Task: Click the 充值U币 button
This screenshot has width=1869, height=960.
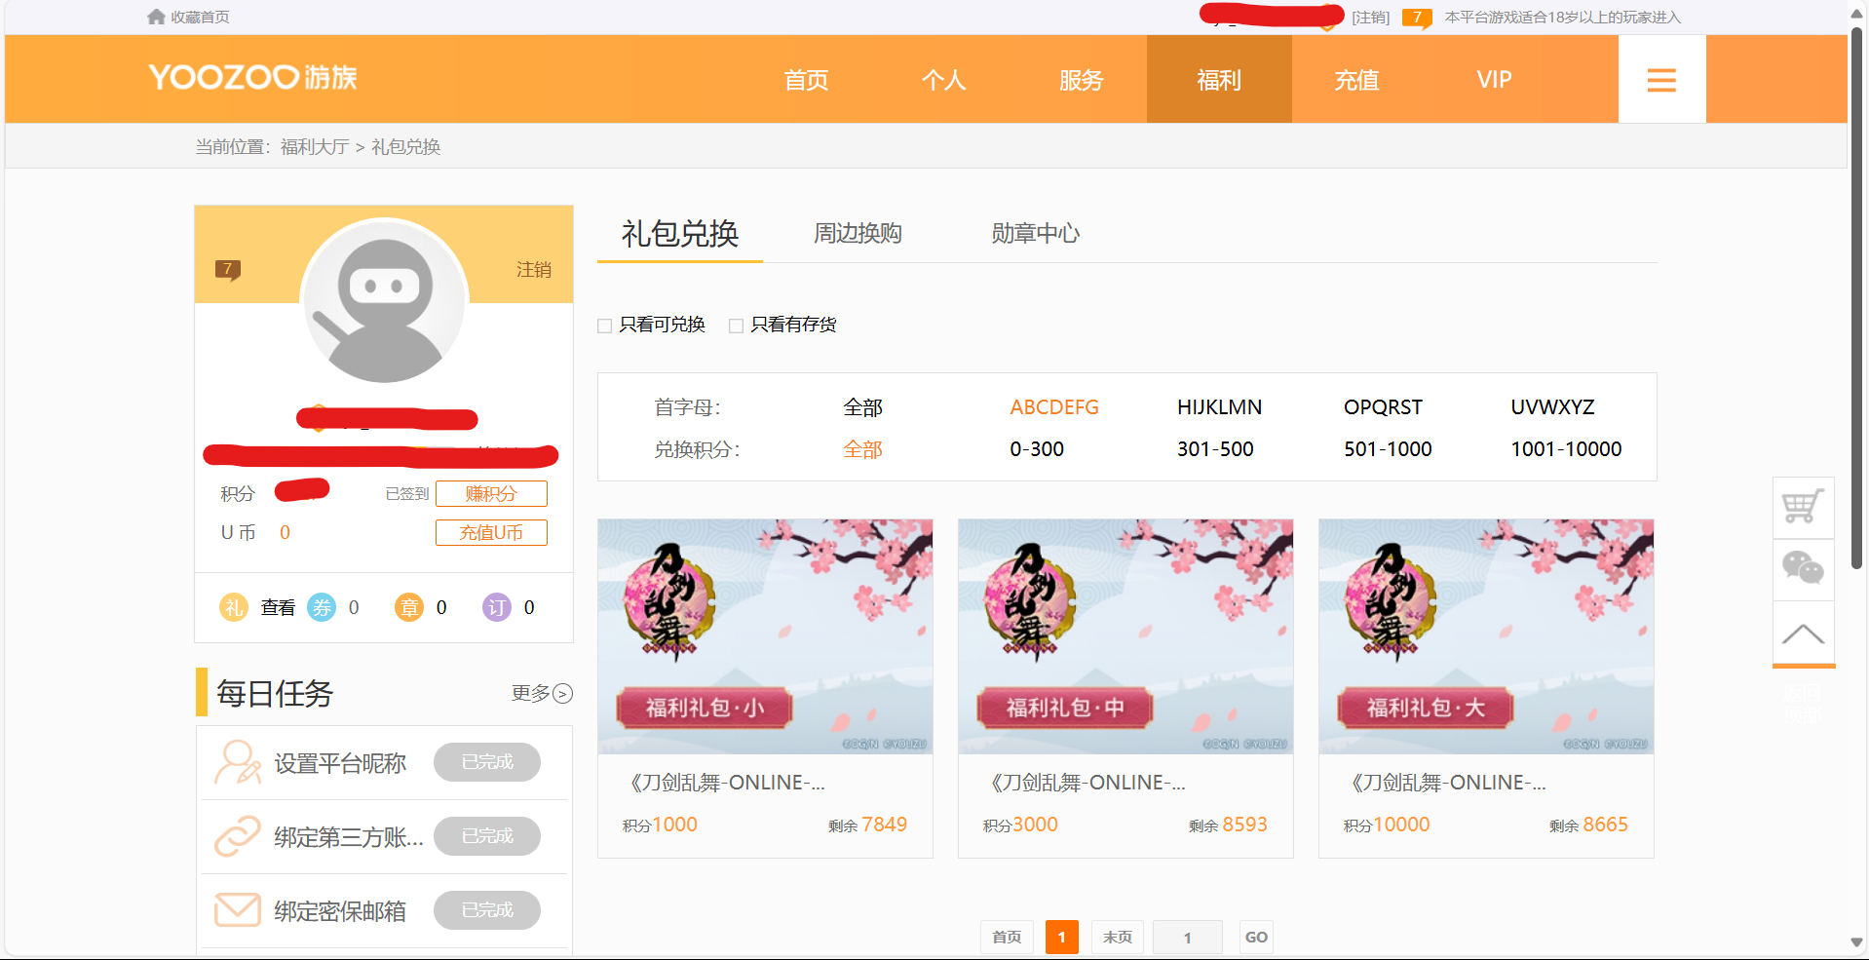Action: coord(491,533)
